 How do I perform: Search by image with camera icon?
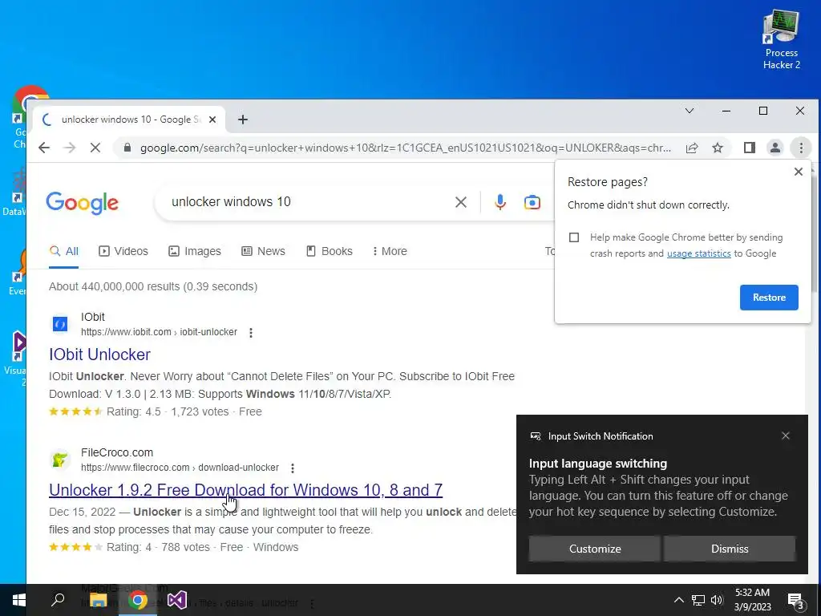point(532,202)
